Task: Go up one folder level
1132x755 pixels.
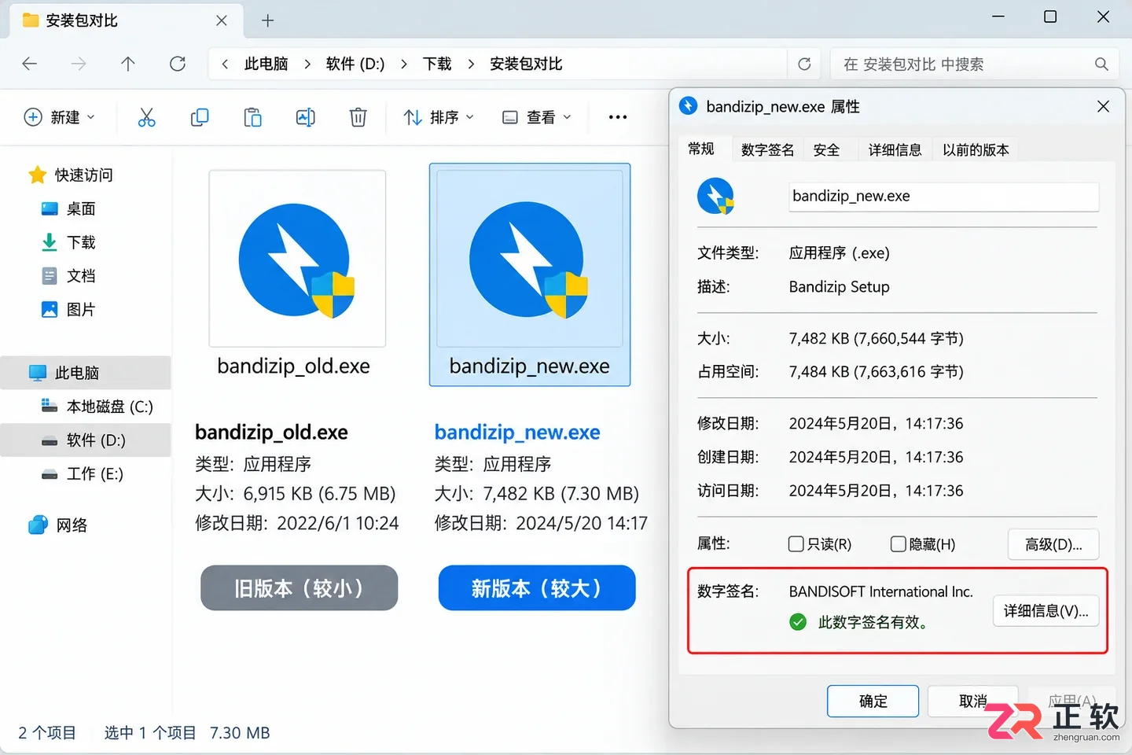Action: pos(128,64)
